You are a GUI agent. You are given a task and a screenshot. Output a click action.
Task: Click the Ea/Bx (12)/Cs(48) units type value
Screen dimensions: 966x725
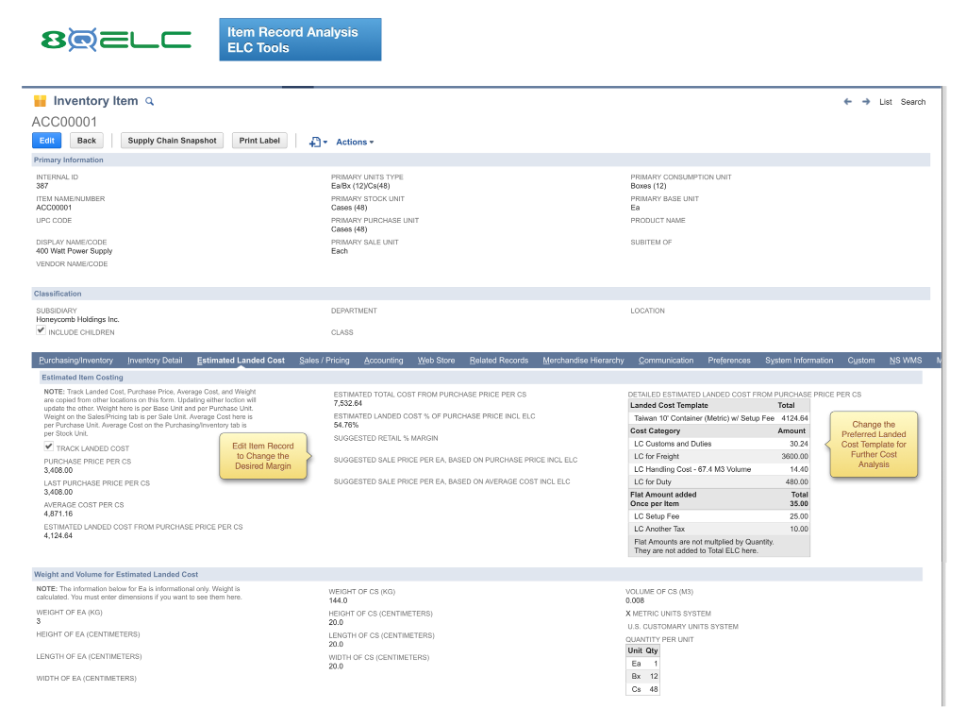(x=360, y=186)
